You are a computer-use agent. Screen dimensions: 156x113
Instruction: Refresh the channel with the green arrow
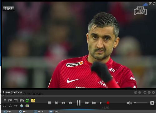coord(27,101)
